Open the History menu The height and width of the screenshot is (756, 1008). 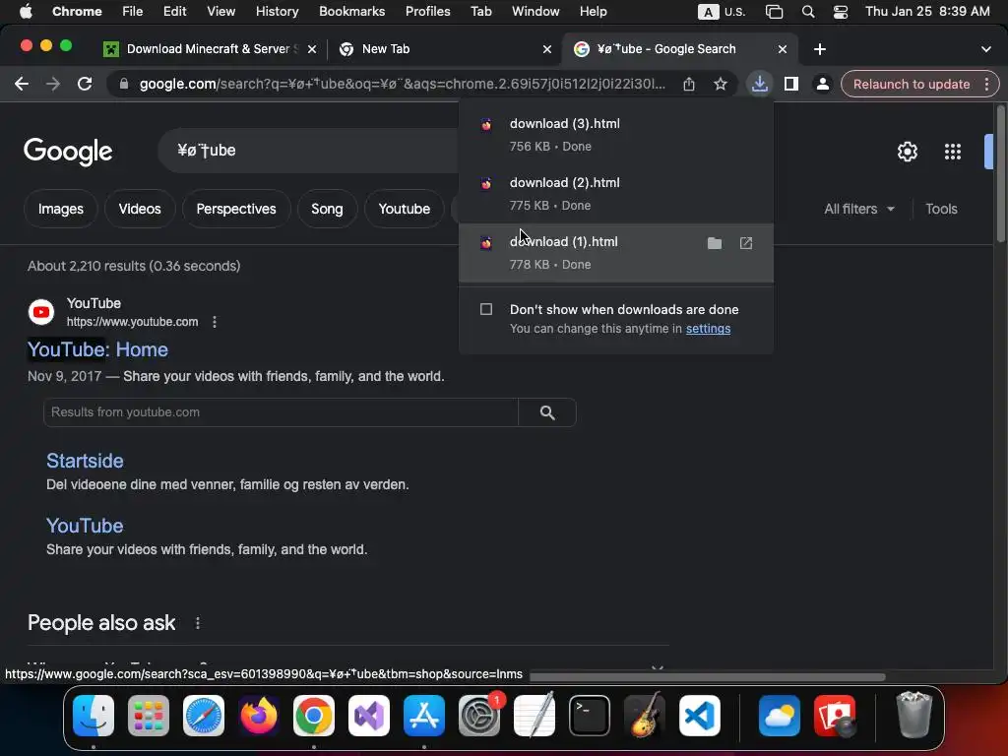(x=277, y=12)
